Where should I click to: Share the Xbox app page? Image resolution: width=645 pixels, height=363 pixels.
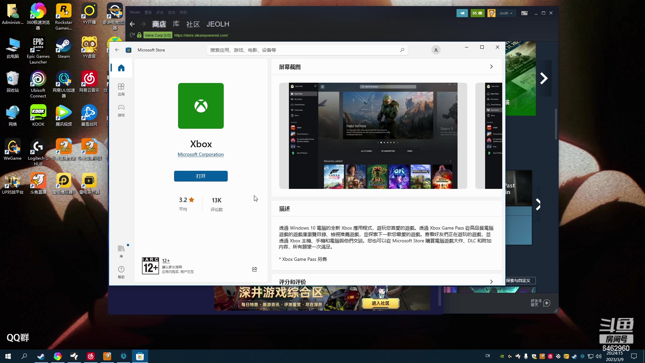(x=254, y=269)
